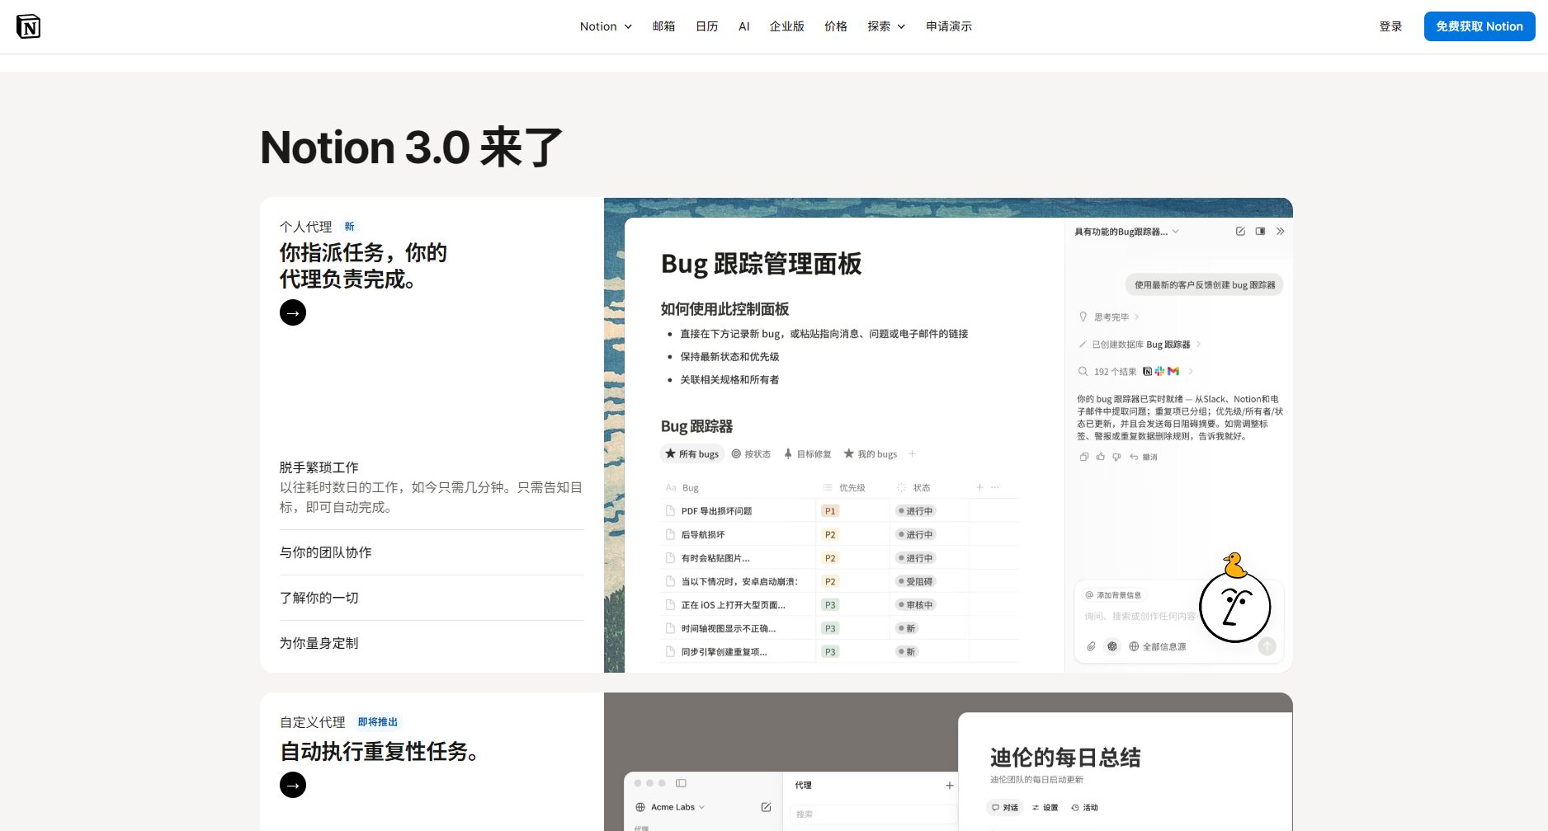Click the new chat compose icon in AI panel
Image resolution: width=1548 pixels, height=831 pixels.
click(x=1240, y=232)
